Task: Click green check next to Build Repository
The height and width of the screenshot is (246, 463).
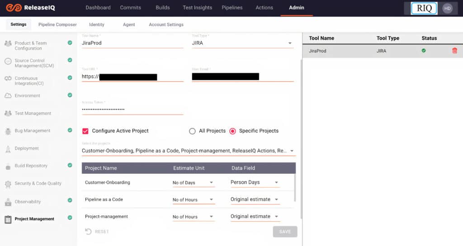Action: tap(70, 165)
